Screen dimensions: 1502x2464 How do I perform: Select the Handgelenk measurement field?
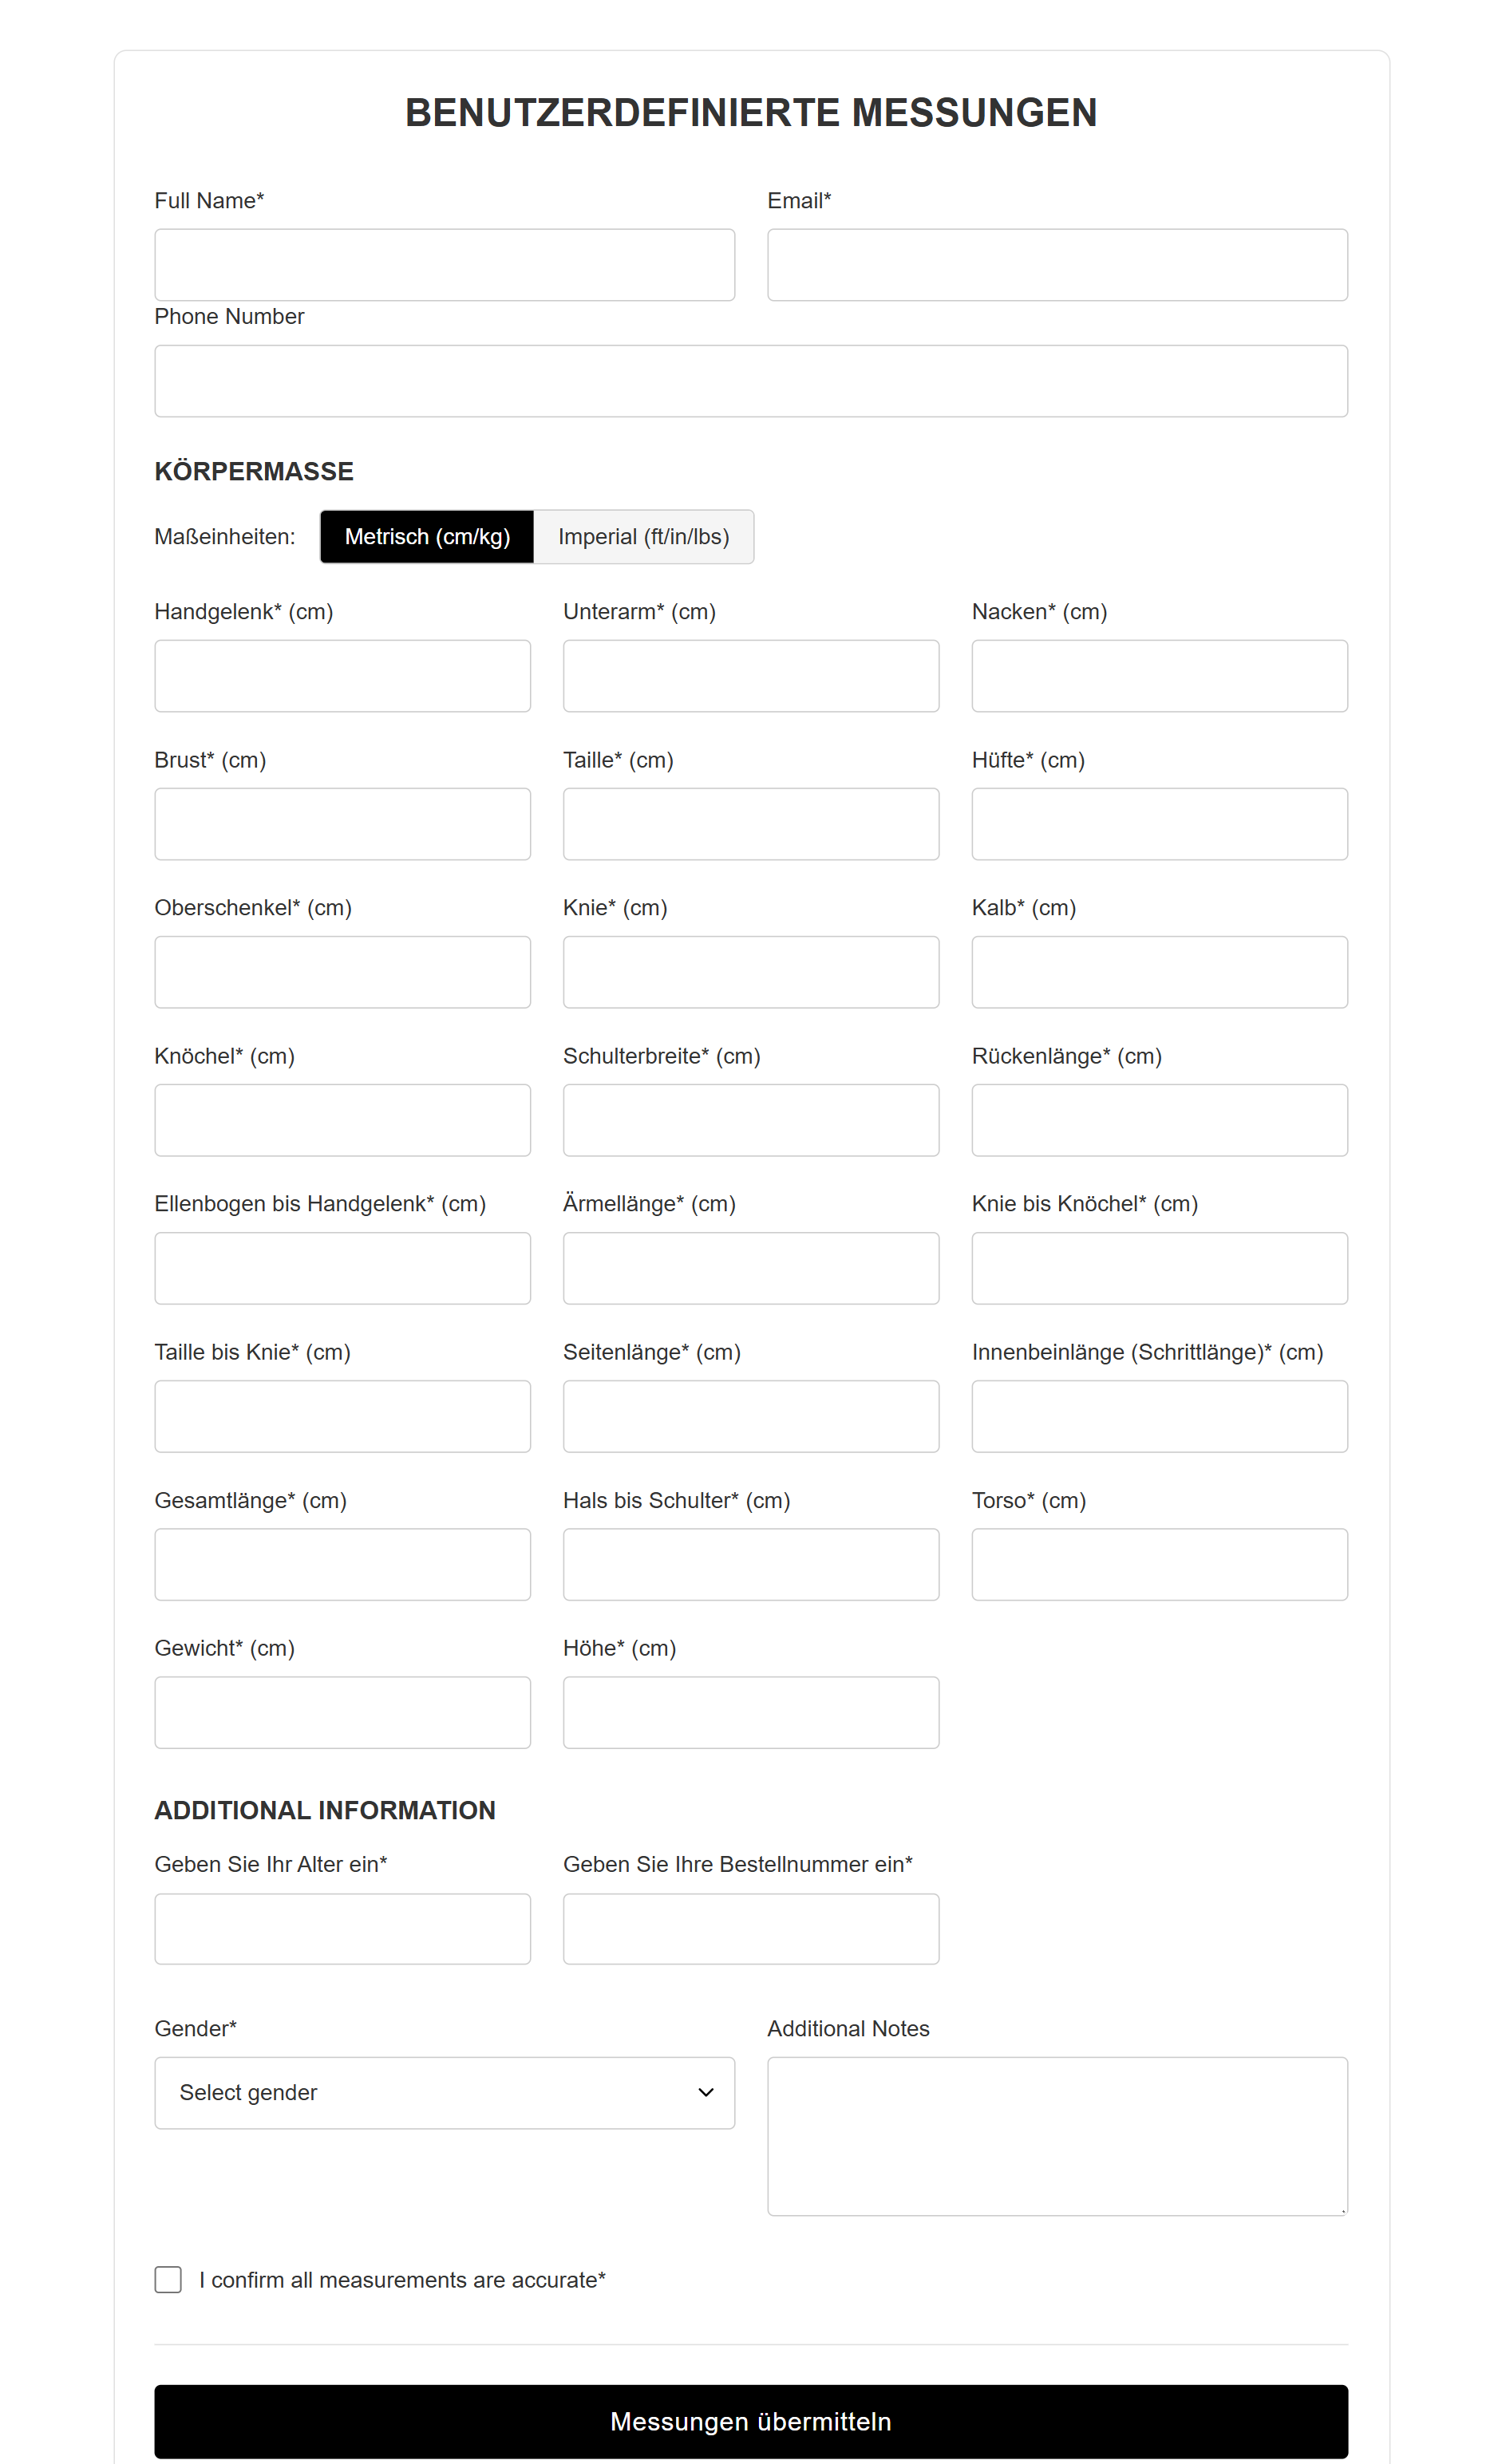342,676
